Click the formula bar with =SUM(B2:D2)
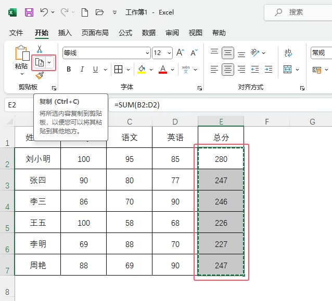 tap(220, 105)
